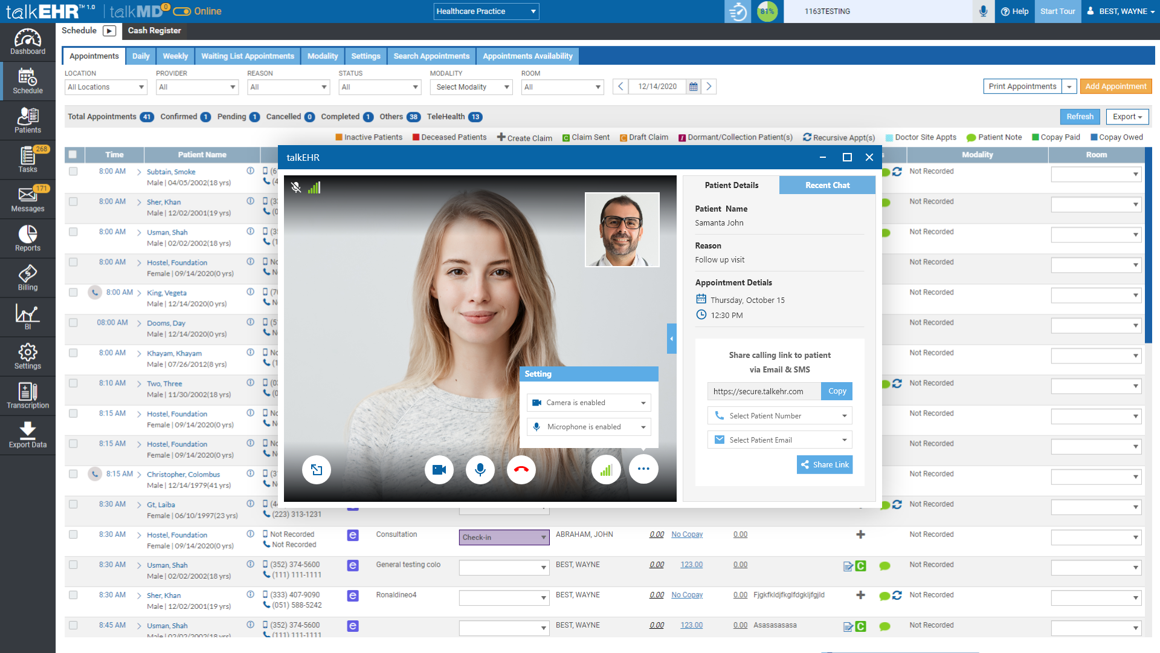Expand the Camera is enabled dropdown

(x=588, y=403)
